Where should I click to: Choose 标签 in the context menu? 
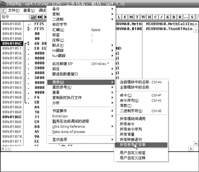coord(81,35)
